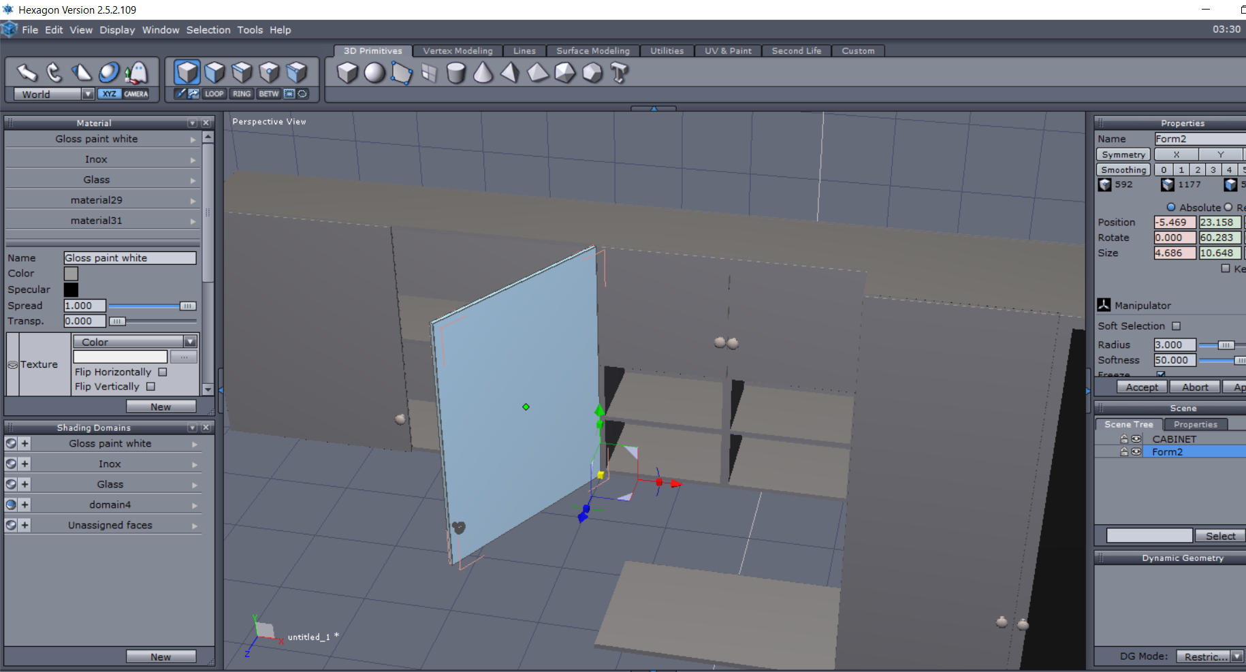Switch to the Vertex Modeling tab
This screenshot has width=1246, height=672.
[458, 51]
